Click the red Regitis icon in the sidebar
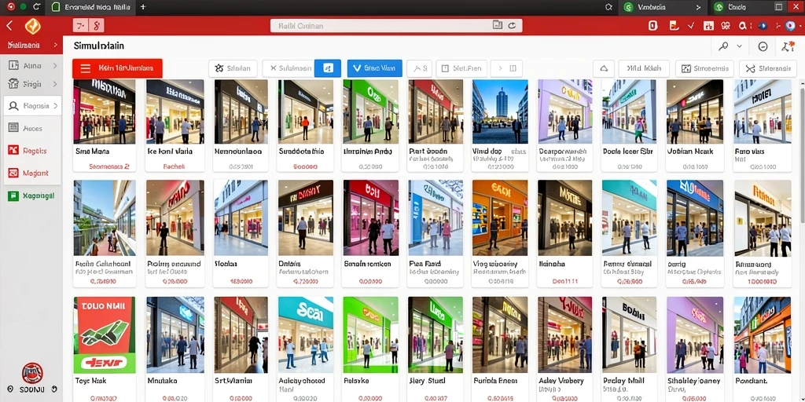Image resolution: width=805 pixels, height=402 pixels. point(14,150)
